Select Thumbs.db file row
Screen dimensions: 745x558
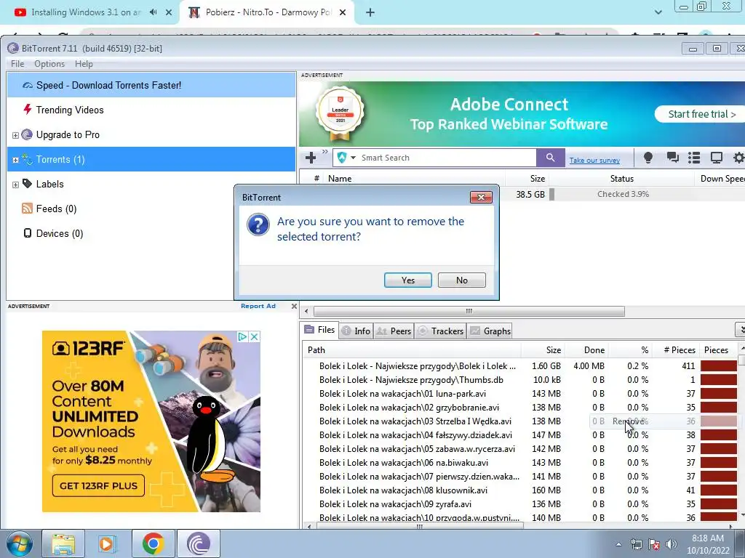point(411,380)
